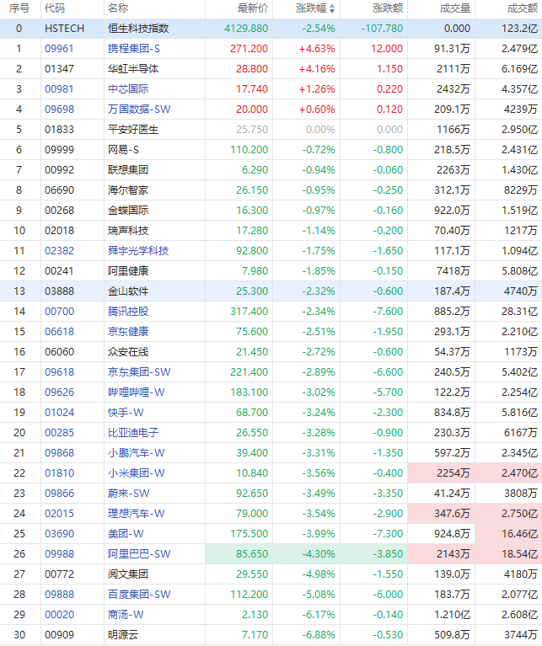Screen dimensions: 542x646
Task: Open the 快手-W stock link
Action: click(x=126, y=412)
